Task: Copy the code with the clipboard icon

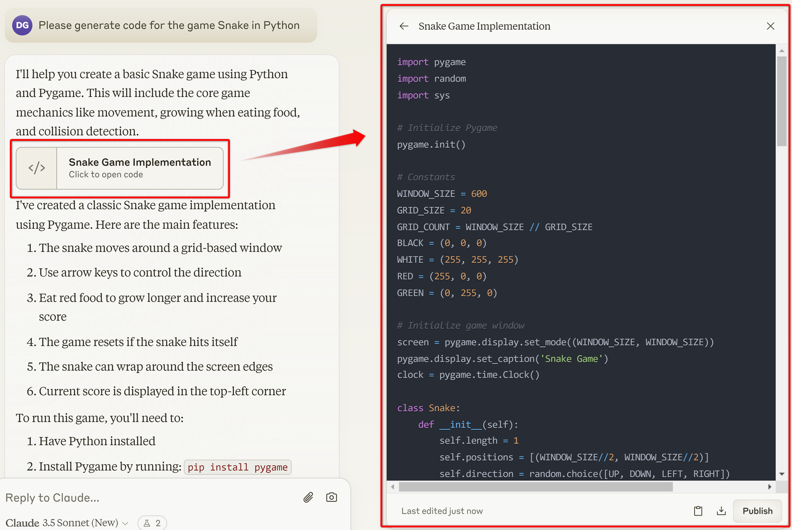Action: pos(698,511)
